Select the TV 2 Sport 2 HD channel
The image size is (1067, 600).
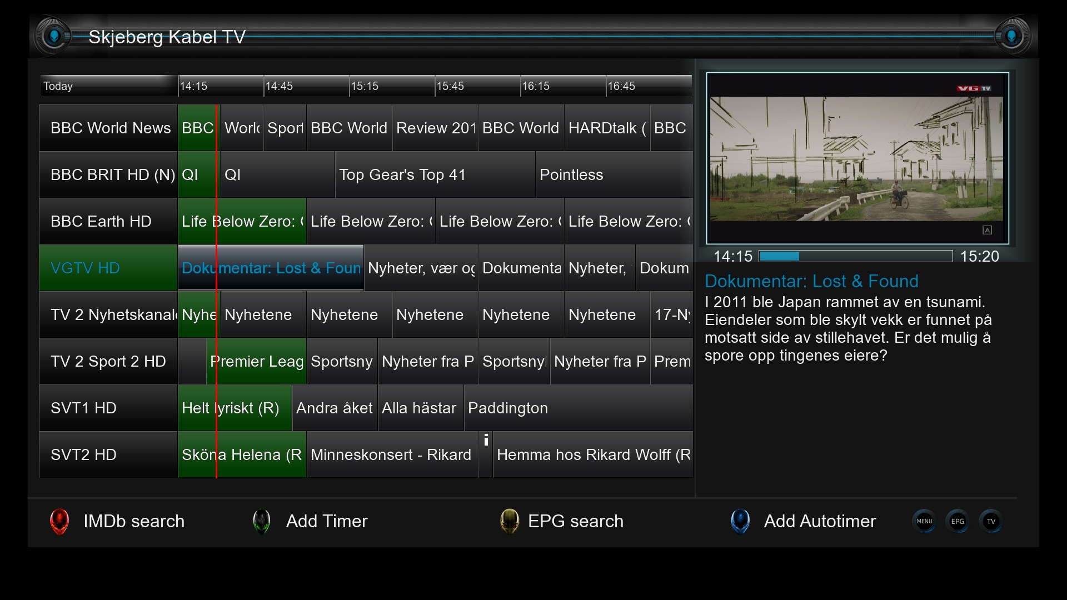[108, 361]
